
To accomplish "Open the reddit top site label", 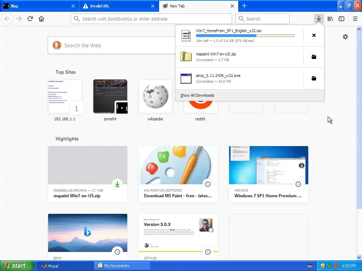I will 200,119.
